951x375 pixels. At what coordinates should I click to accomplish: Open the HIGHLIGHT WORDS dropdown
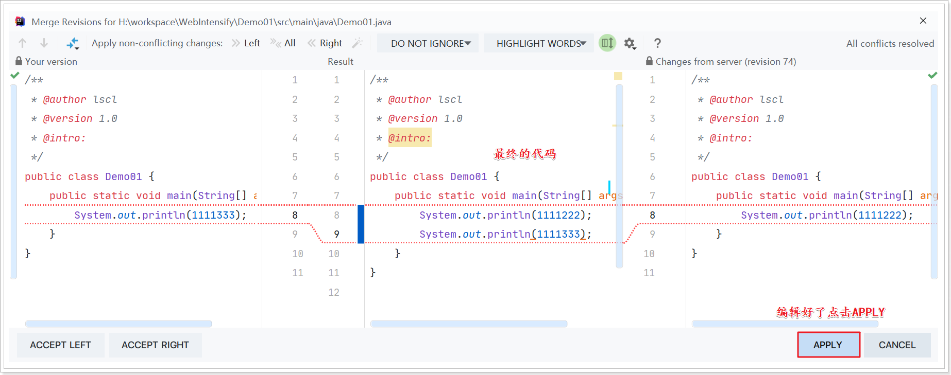[x=539, y=43]
